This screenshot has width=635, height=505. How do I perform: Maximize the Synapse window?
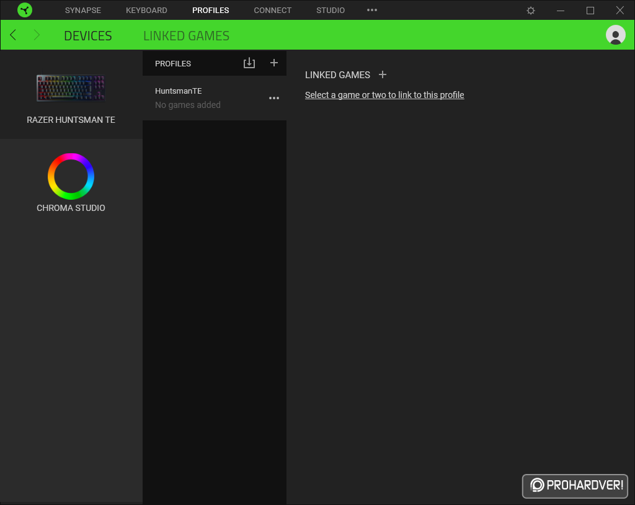click(590, 11)
